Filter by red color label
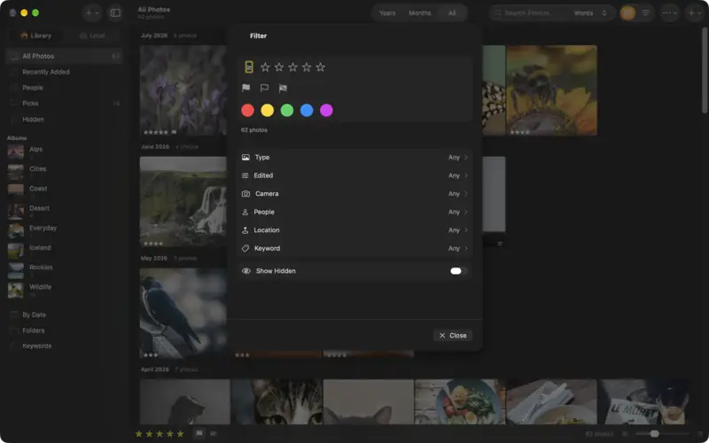Screen dimensions: 709x443 247,110
